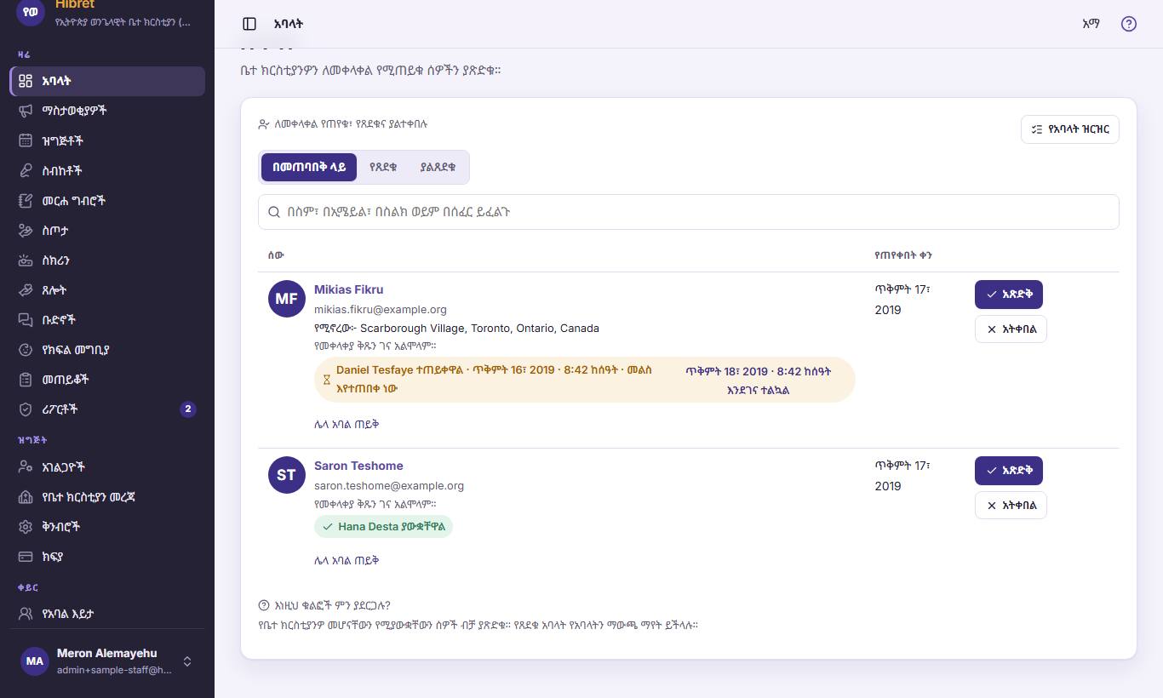Click the Daniel Tesfaye pending notice
Screen dimensions: 1163x698
point(585,380)
